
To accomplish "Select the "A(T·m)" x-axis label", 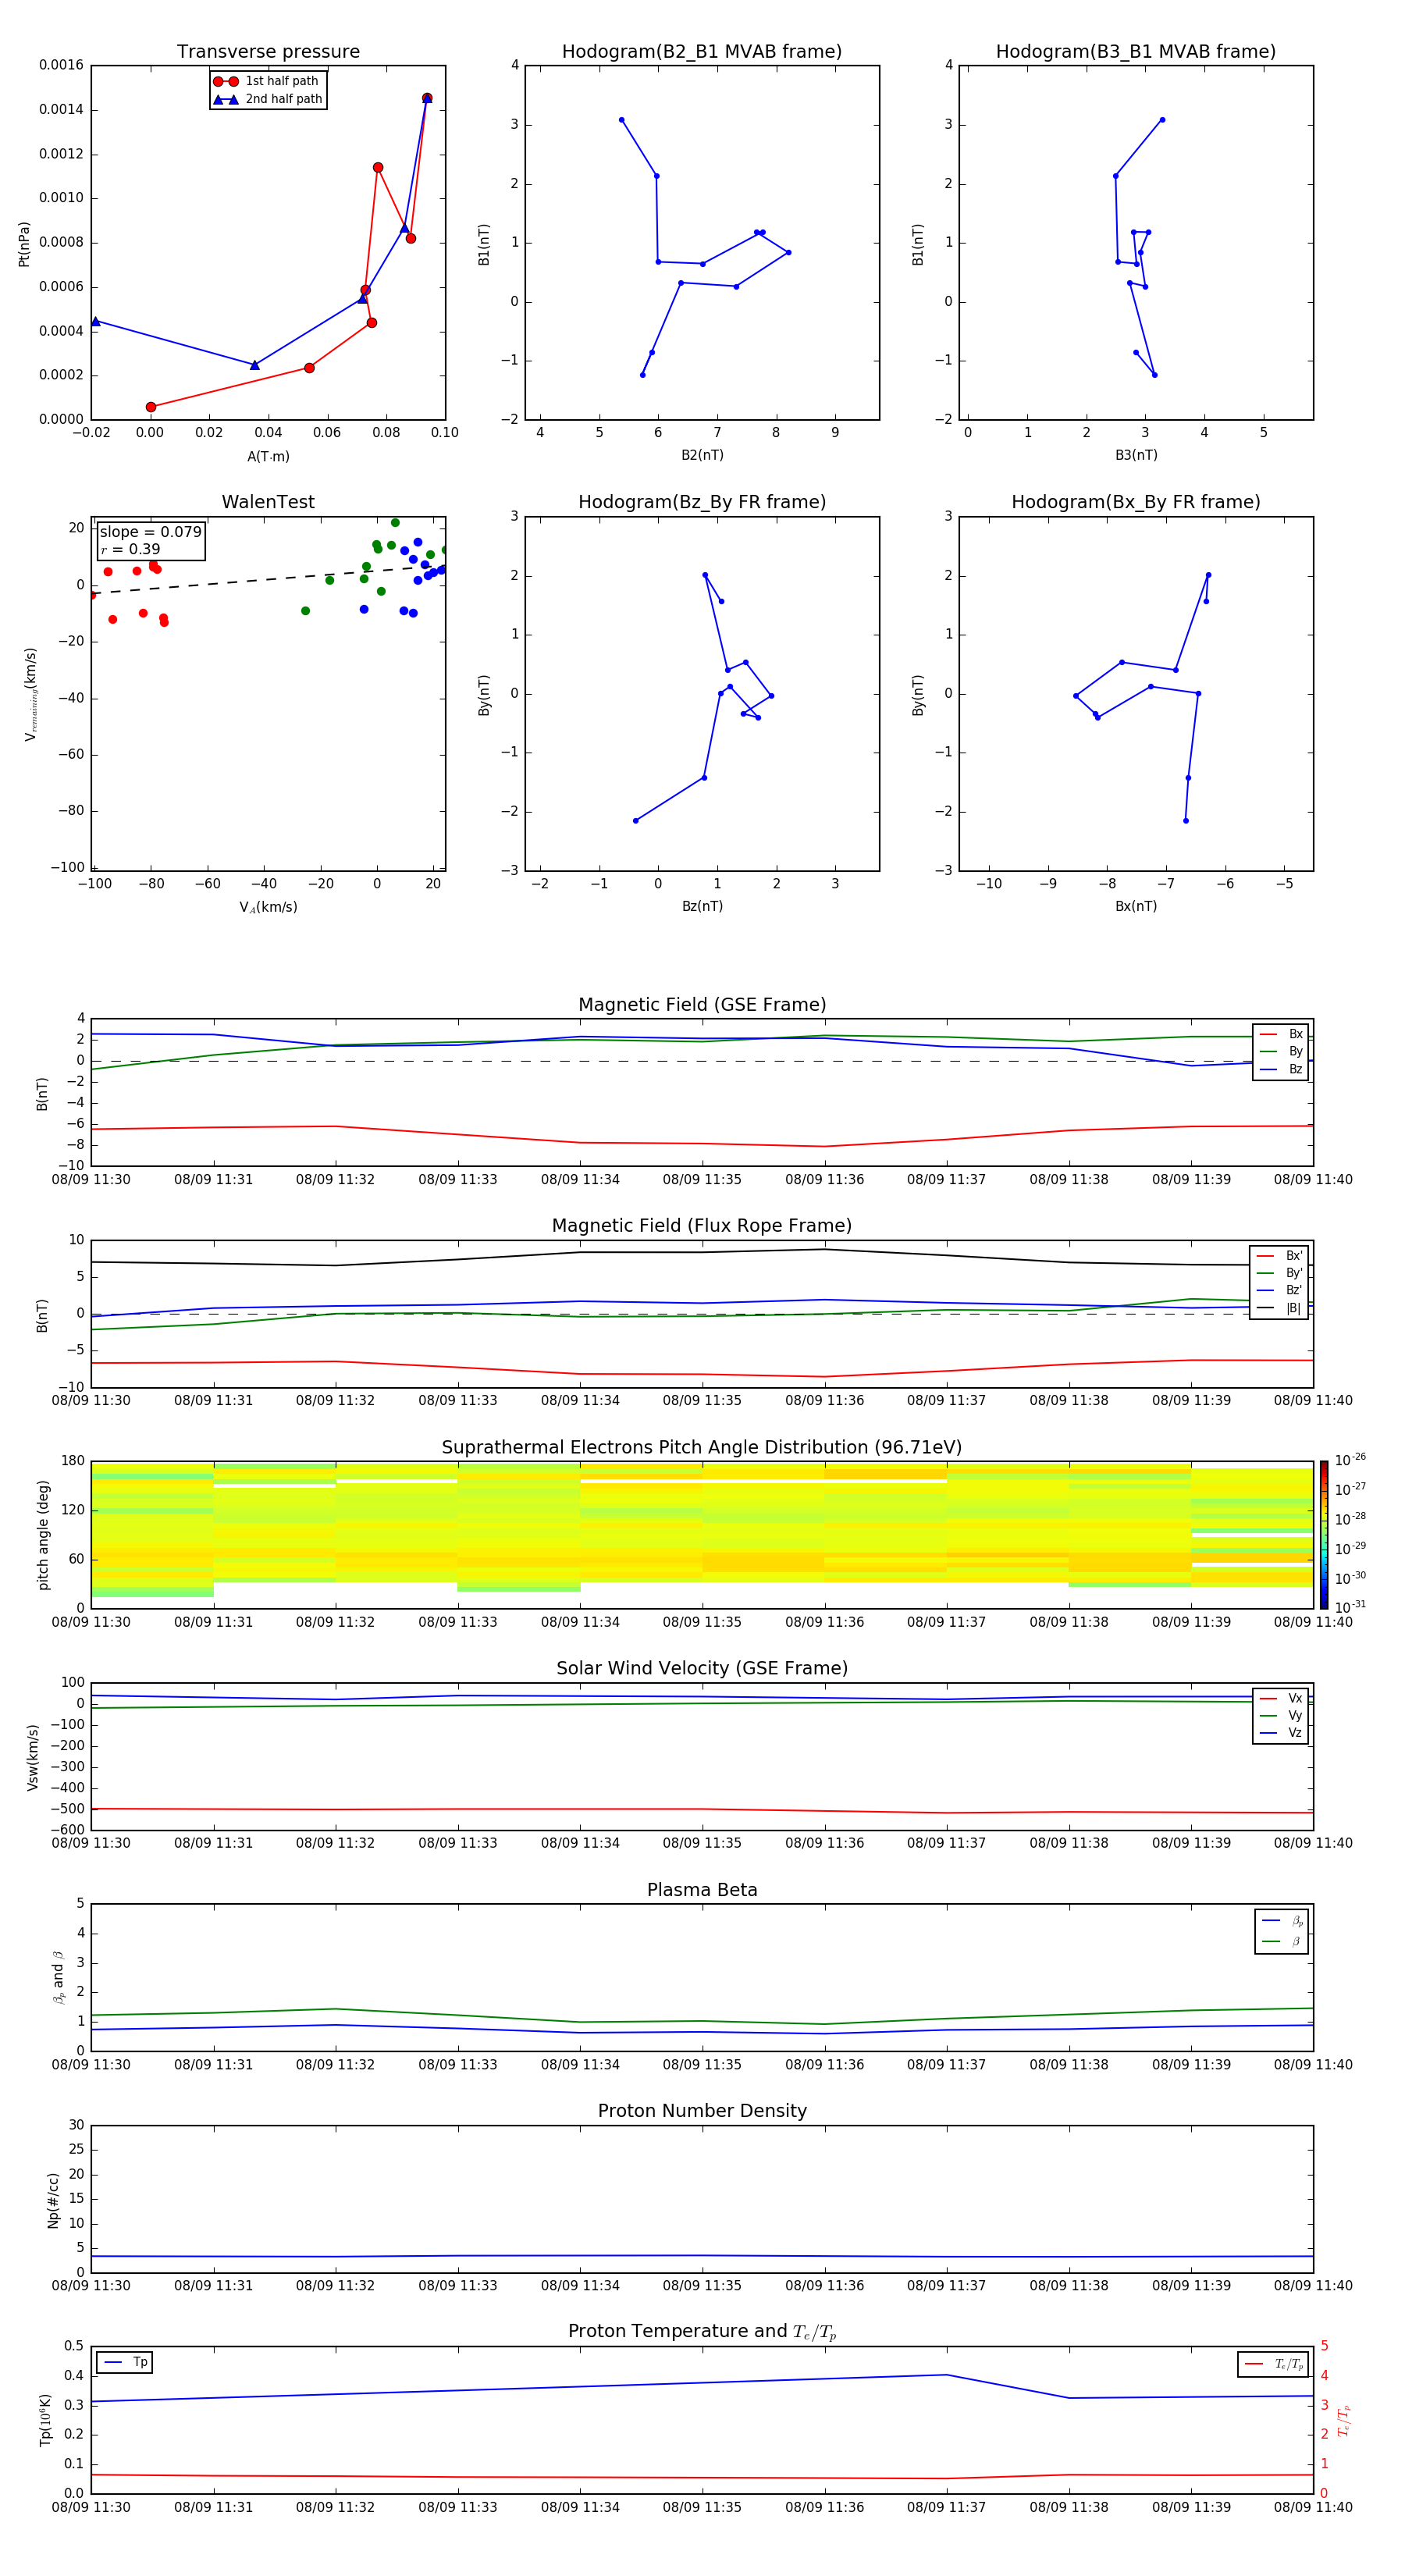I will click(x=268, y=457).
